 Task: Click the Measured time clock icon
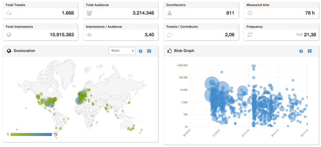tap(250, 13)
